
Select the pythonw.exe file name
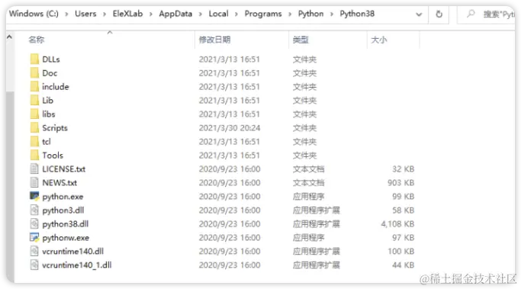pyautogui.click(x=66, y=238)
